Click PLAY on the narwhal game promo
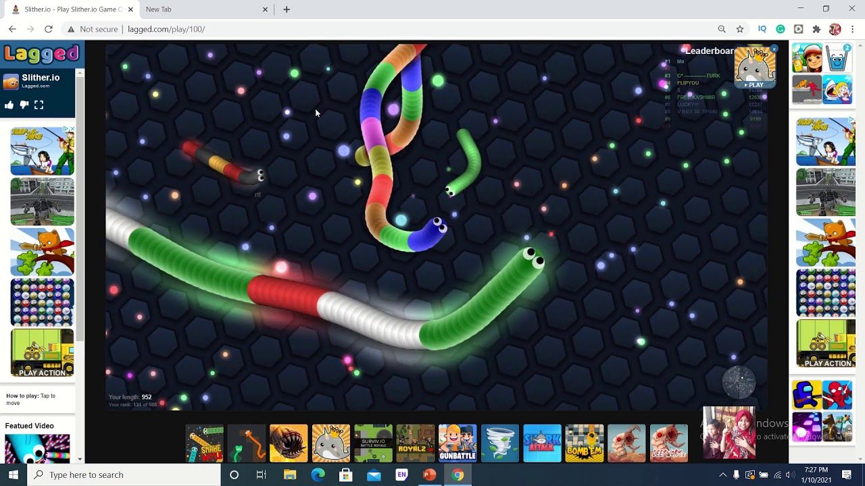Image resolution: width=865 pixels, height=486 pixels. (x=754, y=85)
